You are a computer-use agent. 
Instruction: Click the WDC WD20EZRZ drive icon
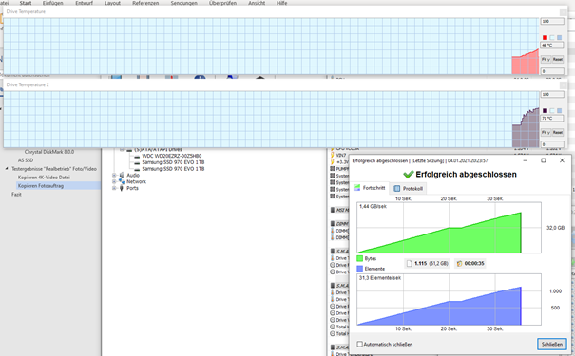[137, 156]
